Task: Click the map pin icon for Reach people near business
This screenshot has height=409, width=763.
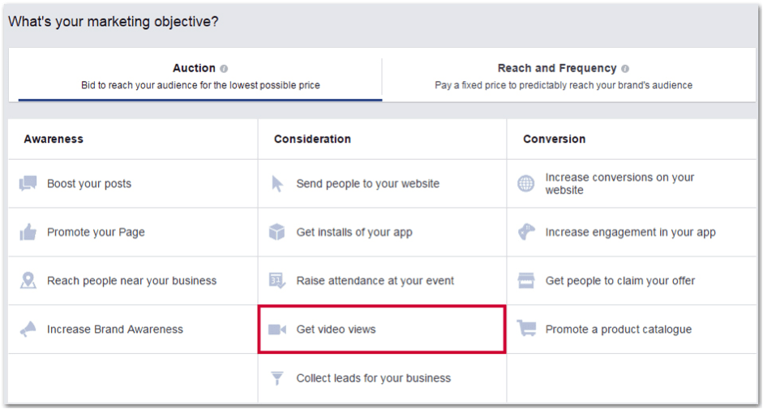Action: [x=28, y=281]
